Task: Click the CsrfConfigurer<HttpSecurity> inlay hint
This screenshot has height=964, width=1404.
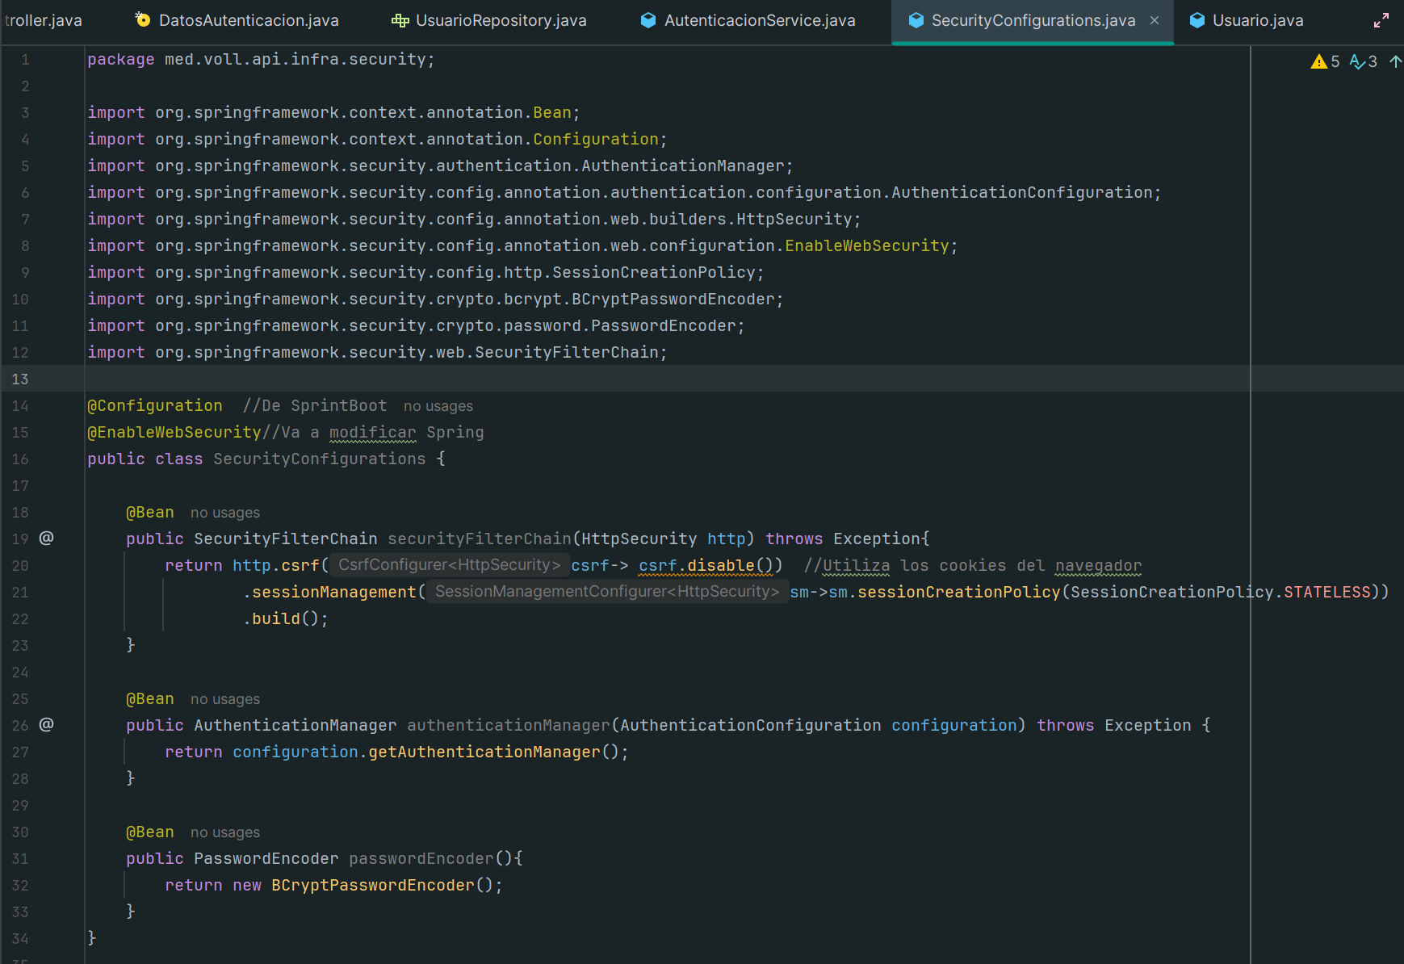Action: click(x=449, y=565)
